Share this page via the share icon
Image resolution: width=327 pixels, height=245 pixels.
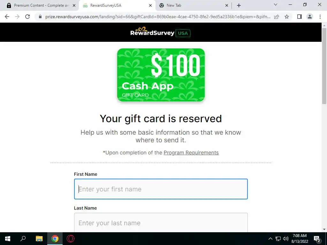[277, 17]
